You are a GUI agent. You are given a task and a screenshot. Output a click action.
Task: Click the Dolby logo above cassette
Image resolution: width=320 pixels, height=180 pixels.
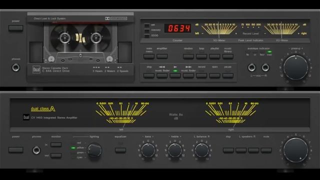coord(116,18)
